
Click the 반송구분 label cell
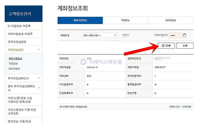pos(139,93)
